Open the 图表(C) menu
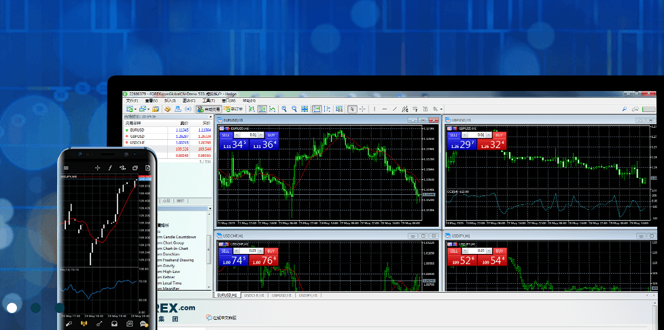The image size is (664, 330). click(x=189, y=100)
